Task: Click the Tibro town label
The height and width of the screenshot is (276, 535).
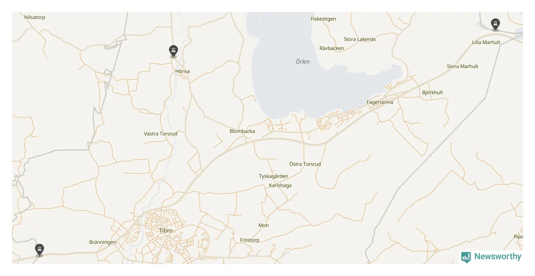Action: (x=166, y=231)
